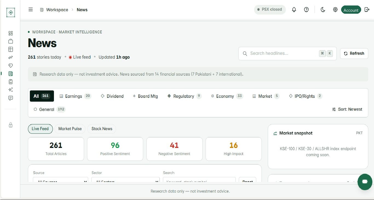Select the Market category tab

point(266,96)
